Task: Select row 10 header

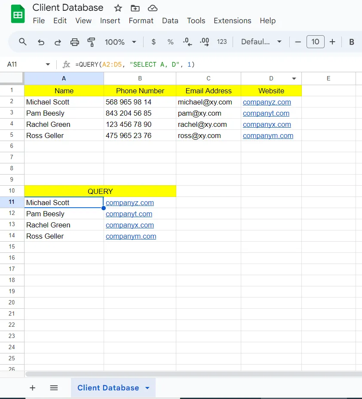Action: (x=12, y=190)
